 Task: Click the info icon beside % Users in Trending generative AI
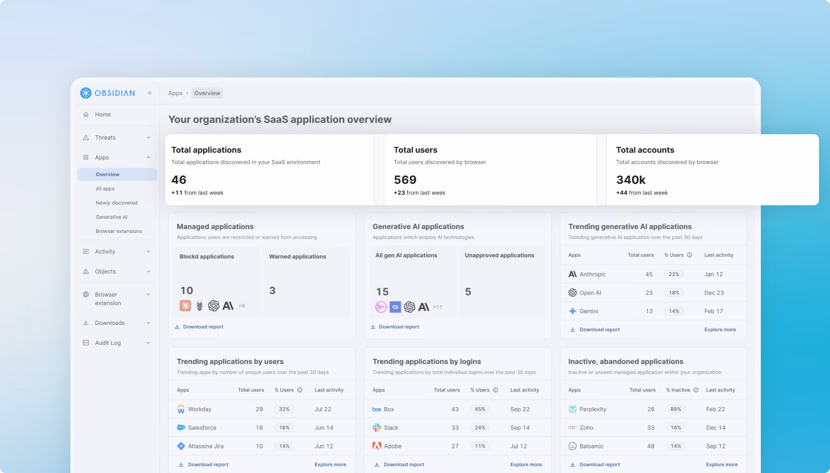[690, 255]
